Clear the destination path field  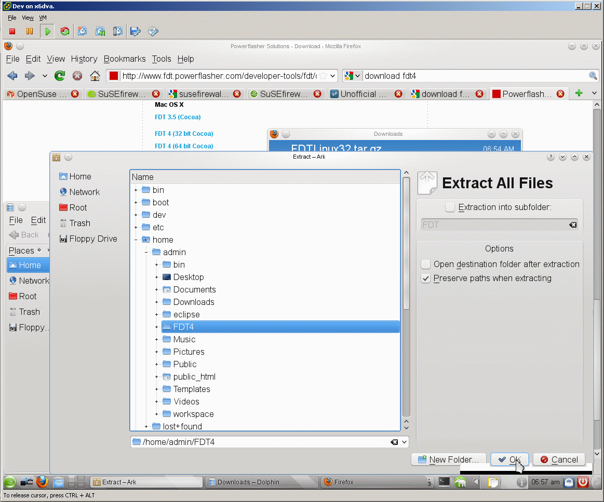point(394,442)
